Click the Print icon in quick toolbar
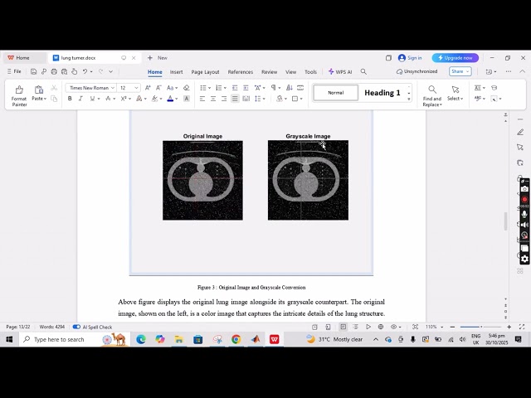The height and width of the screenshot is (398, 531). click(x=54, y=72)
